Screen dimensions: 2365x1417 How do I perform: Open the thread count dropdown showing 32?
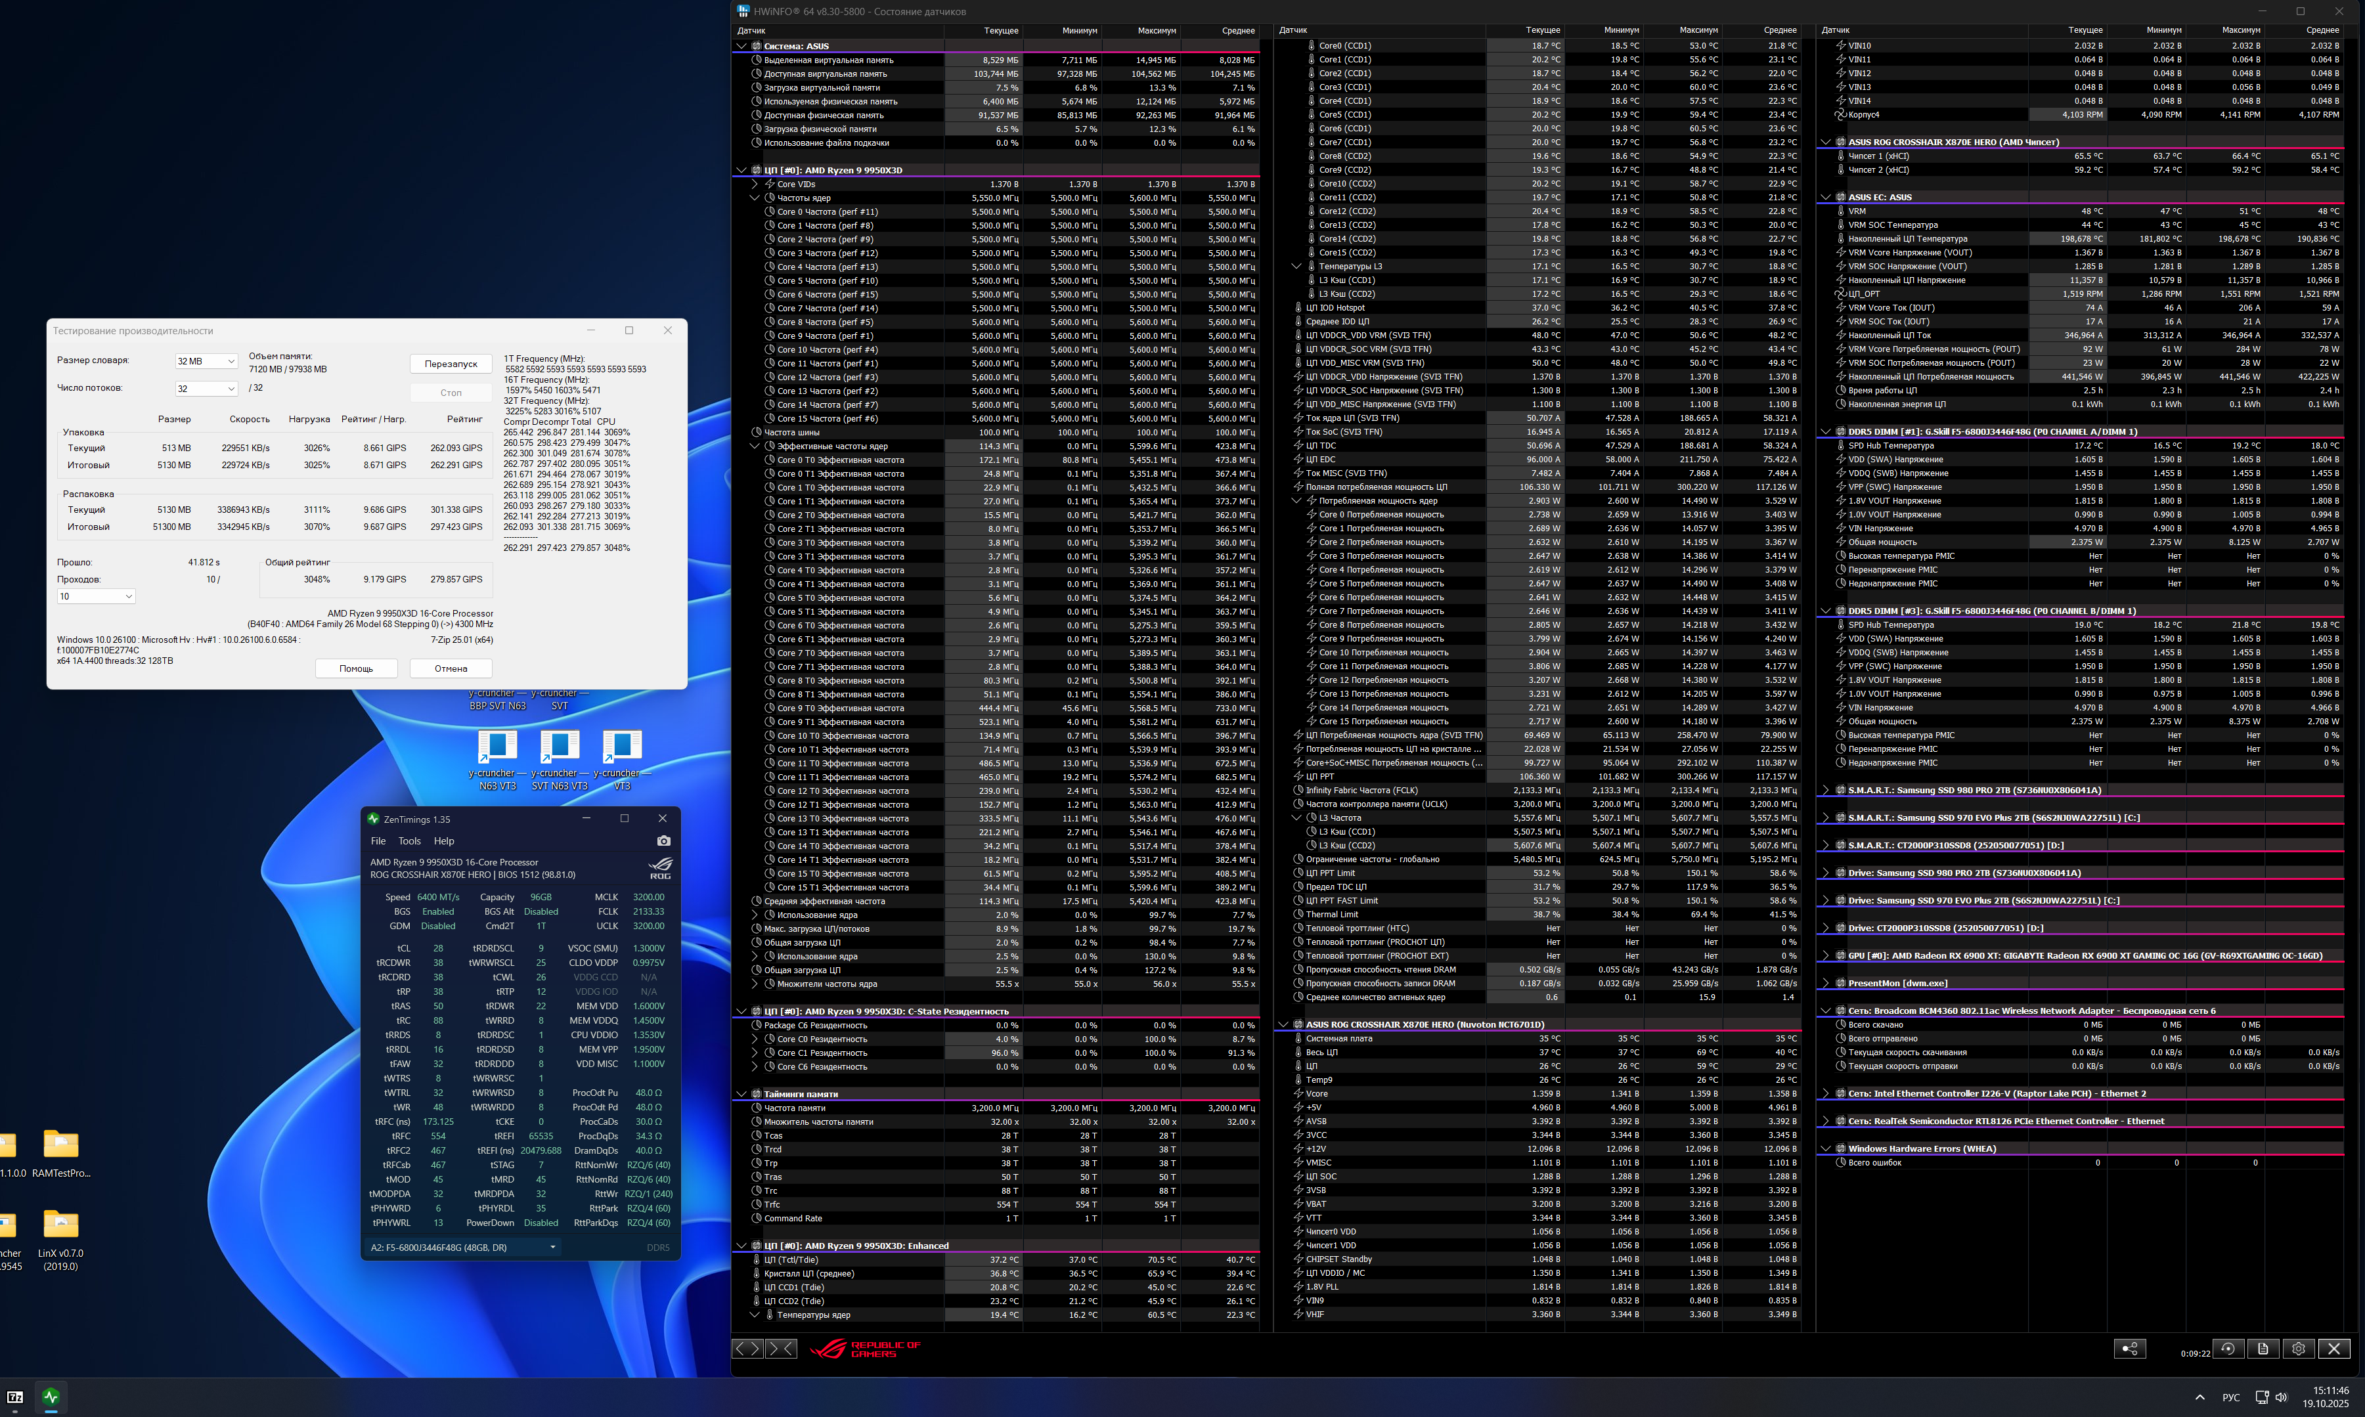[x=206, y=389]
